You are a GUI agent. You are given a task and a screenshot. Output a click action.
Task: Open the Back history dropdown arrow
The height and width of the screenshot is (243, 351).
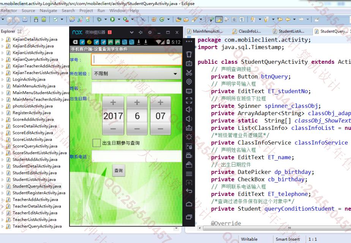(294, 20)
